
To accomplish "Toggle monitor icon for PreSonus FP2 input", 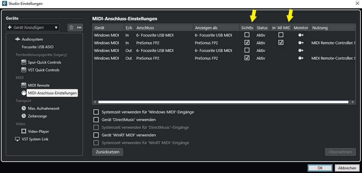I will click(301, 43).
